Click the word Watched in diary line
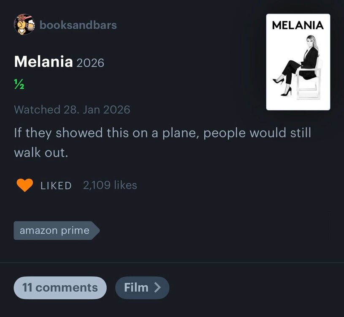This screenshot has height=317, width=344. (37, 109)
